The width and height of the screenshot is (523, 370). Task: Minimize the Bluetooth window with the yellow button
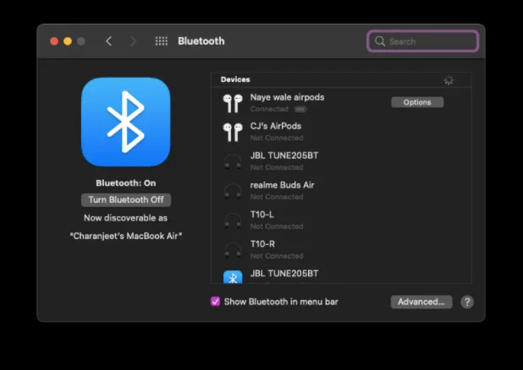point(68,41)
